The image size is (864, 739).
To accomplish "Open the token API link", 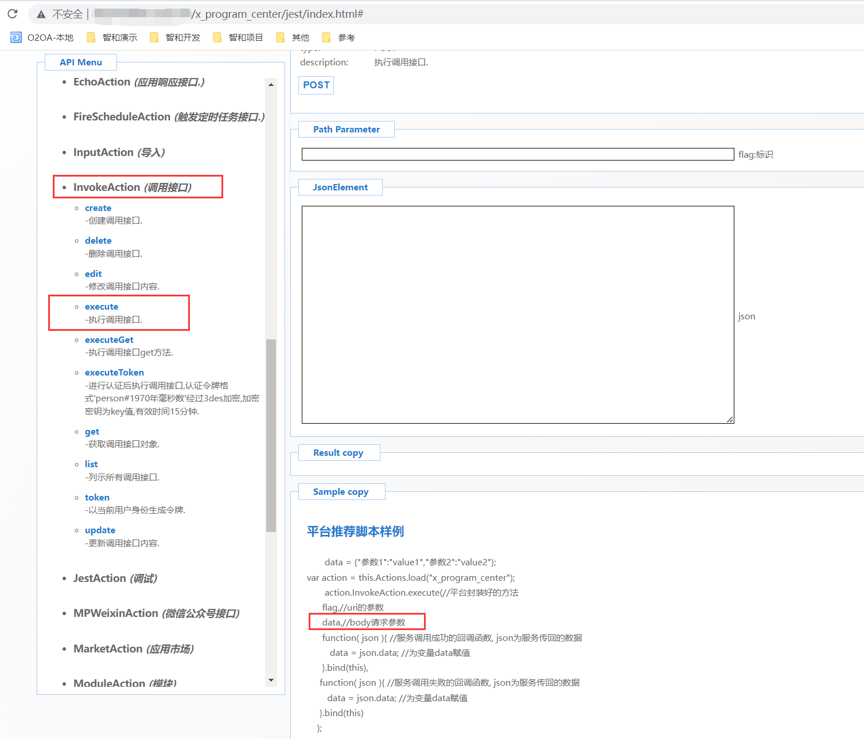I will [x=97, y=498].
